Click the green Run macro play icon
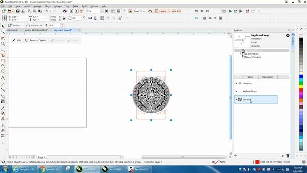This screenshot has height=173, width=307. point(230,11)
